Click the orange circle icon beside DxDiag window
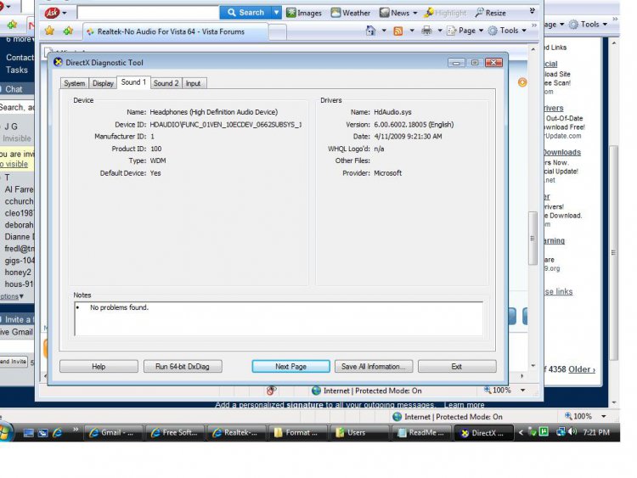This screenshot has width=637, height=478. point(522,82)
